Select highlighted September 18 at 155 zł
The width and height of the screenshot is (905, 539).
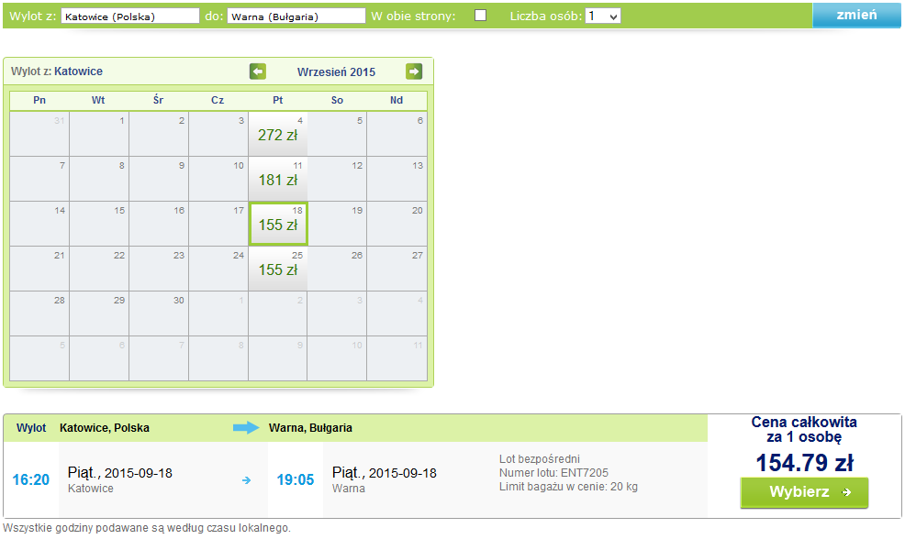278,224
